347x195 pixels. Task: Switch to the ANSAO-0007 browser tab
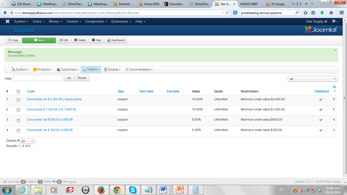pyautogui.click(x=250, y=4)
